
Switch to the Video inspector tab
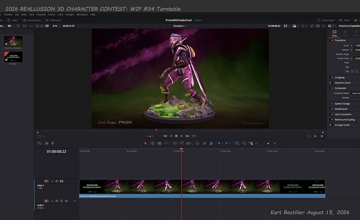point(334,33)
